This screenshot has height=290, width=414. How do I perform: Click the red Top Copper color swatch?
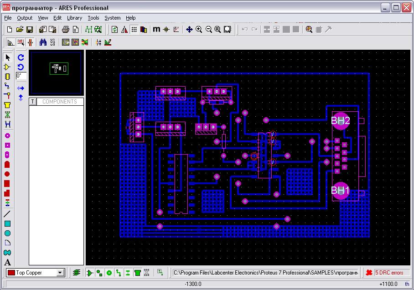pos(11,273)
